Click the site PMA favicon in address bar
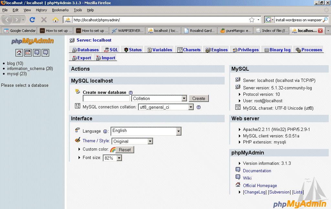The image size is (331, 209). (68, 20)
